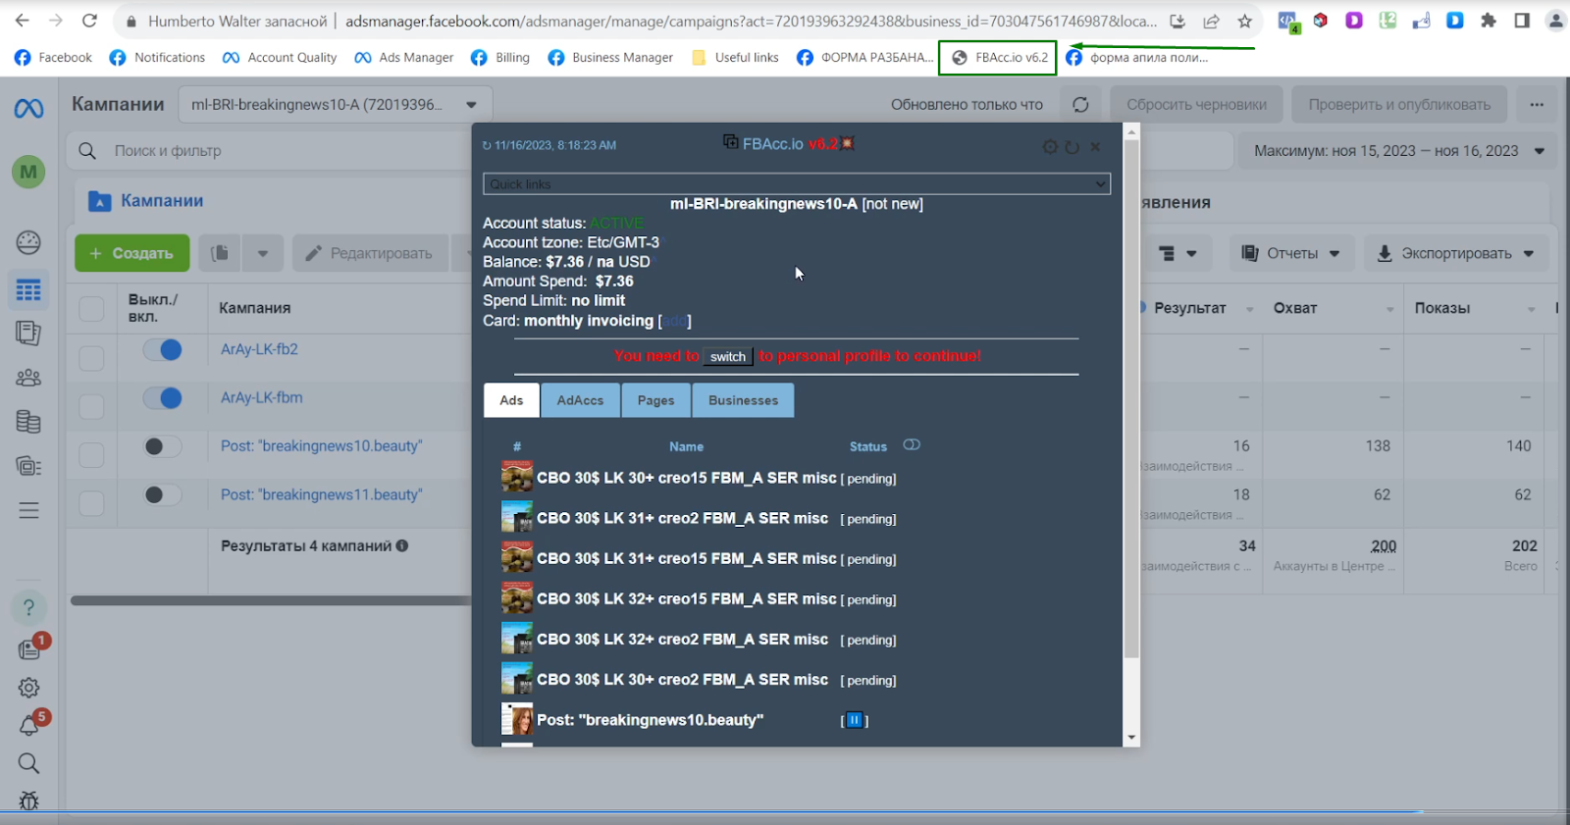Switch to the Businesses tab in popup

click(743, 400)
